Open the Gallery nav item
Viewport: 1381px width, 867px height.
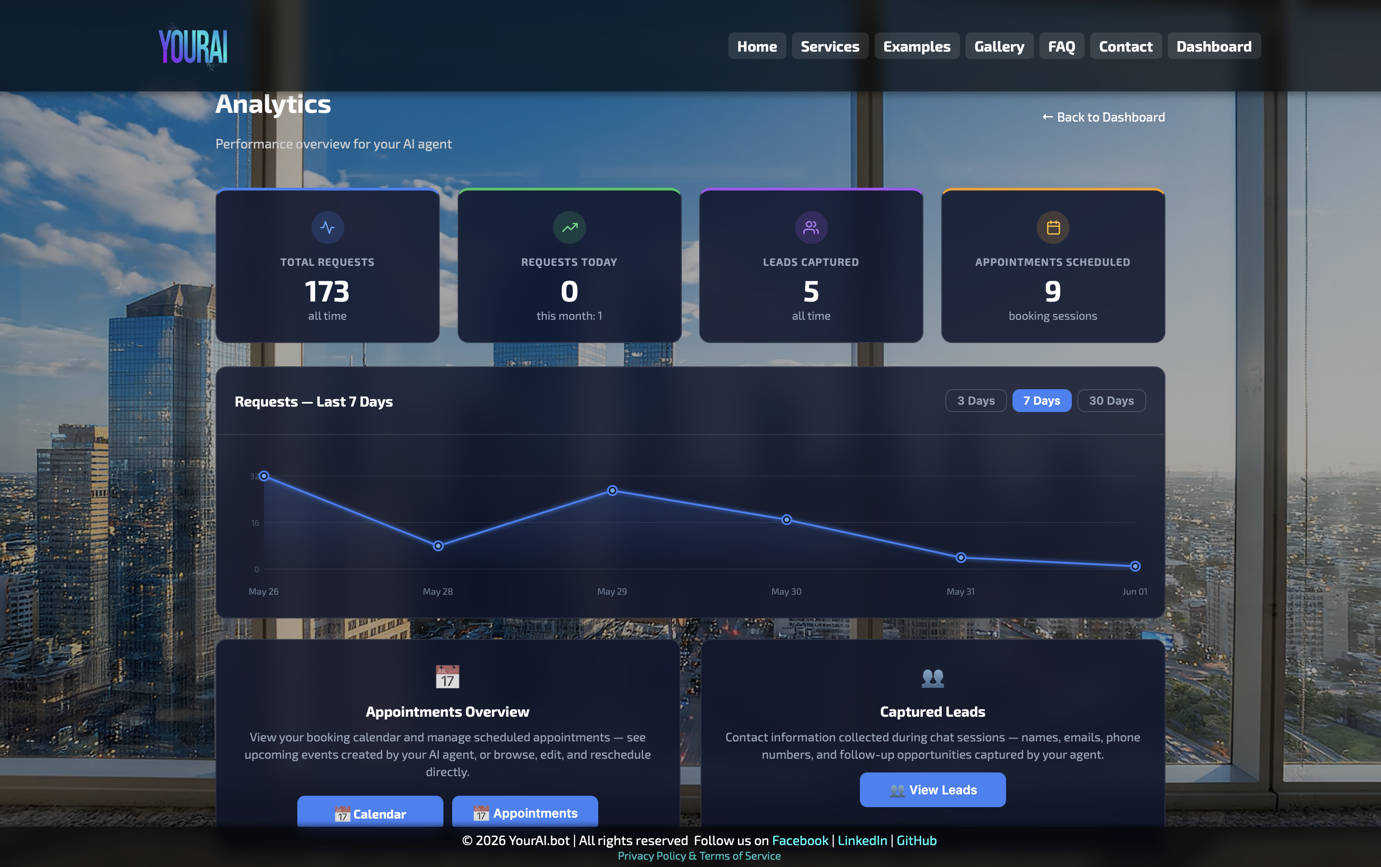999,46
